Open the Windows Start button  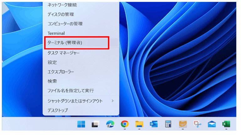(x=81, y=124)
